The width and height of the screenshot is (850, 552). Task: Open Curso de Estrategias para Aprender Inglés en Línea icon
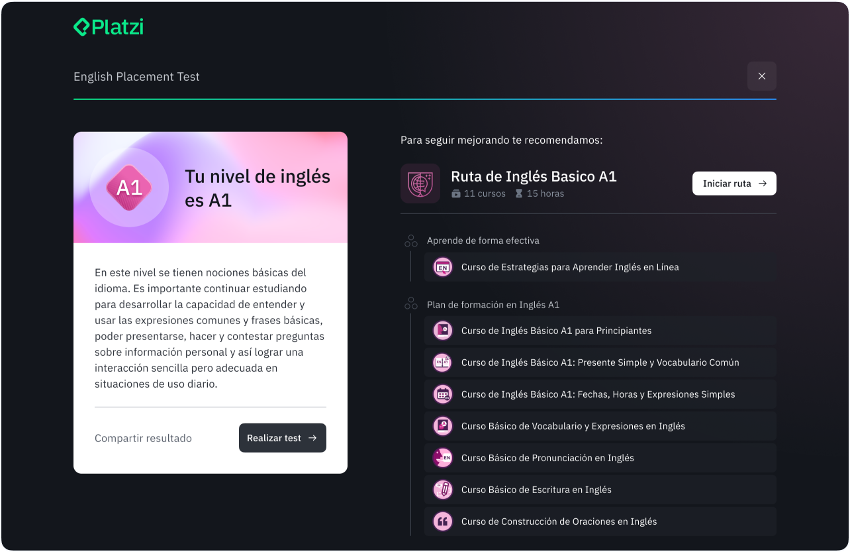point(442,267)
